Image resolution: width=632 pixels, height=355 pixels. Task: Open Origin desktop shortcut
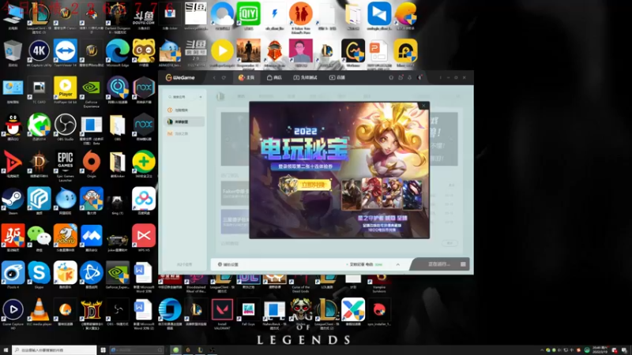(92, 164)
